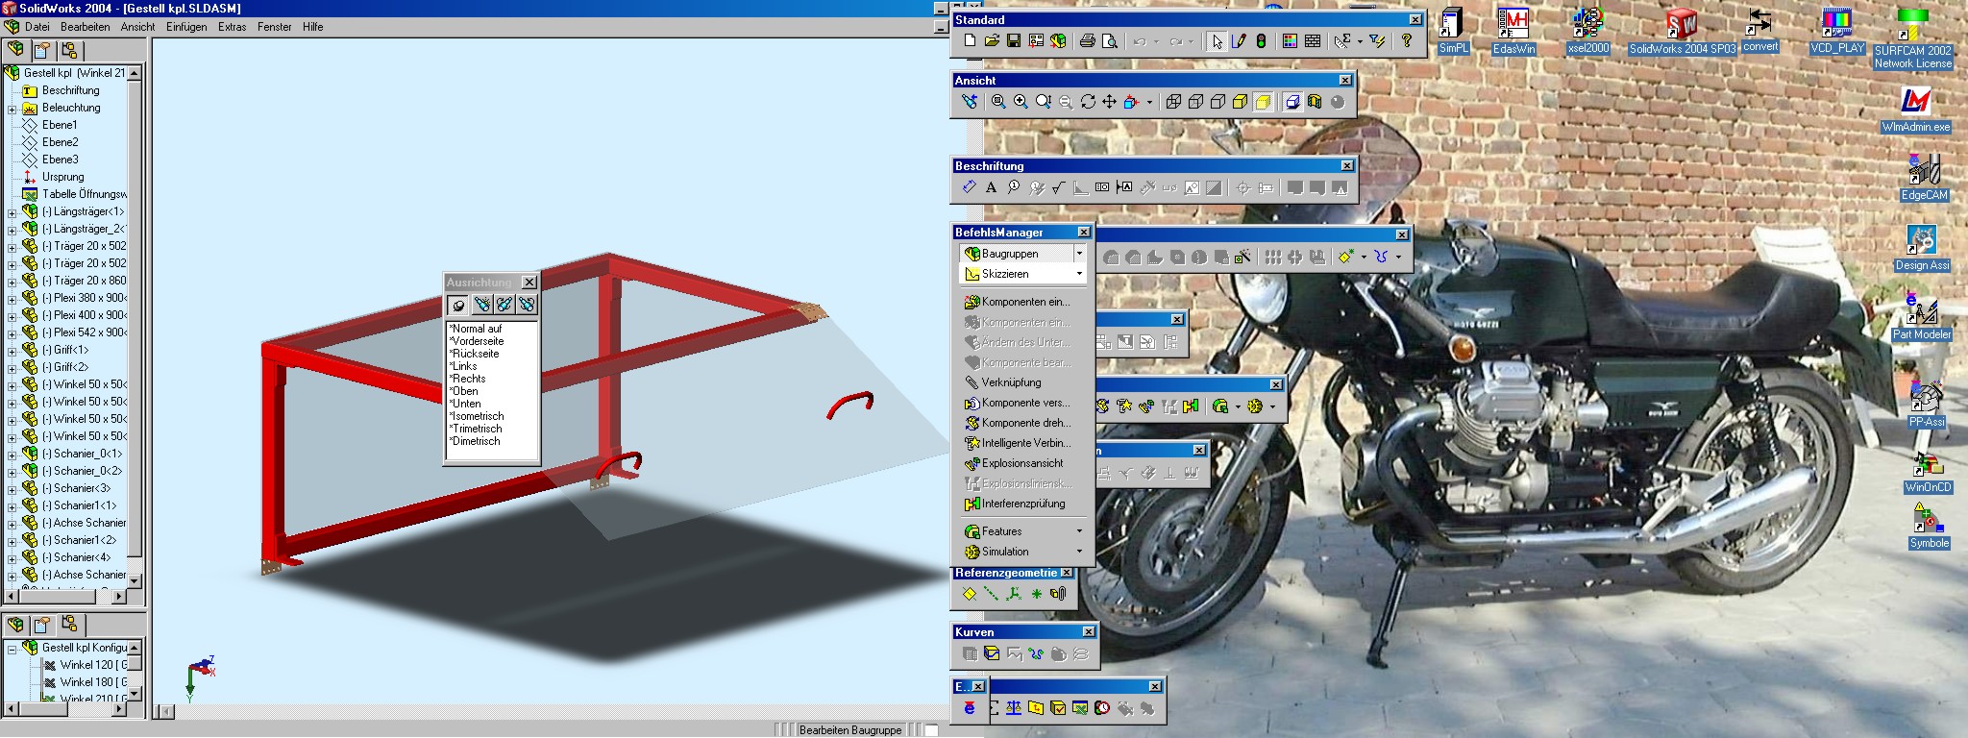Expand the Baugruppen dropdown in BefehlsManager

1079,254
